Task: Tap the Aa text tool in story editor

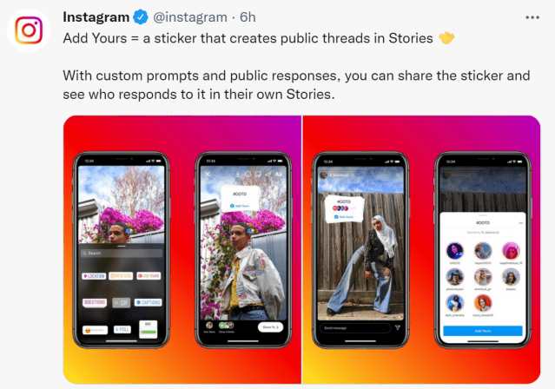Action: point(279,175)
